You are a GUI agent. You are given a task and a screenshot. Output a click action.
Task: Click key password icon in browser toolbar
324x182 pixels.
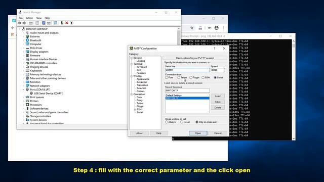210,28
